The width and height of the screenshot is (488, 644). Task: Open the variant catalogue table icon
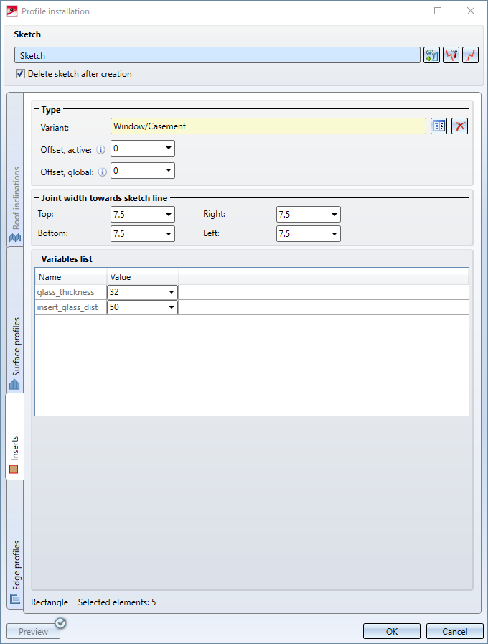pos(438,126)
